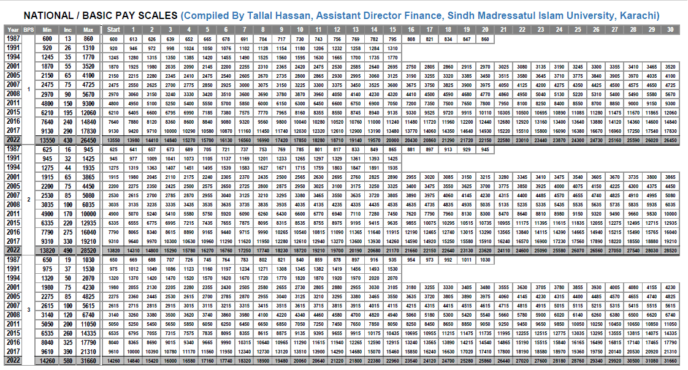The height and width of the screenshot is (370, 688).
Task: Click Inc column value 13 in first 1987 row
Action: pyautogui.click(x=67, y=39)
